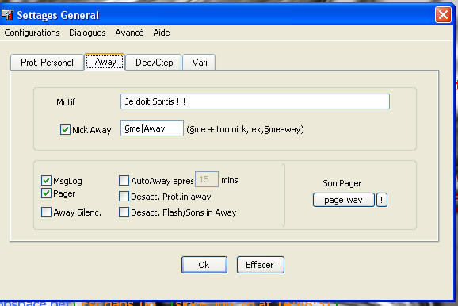
Task: Select the Away tab
Action: [x=105, y=62]
